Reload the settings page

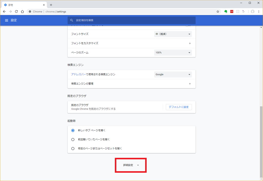[x=16, y=12]
